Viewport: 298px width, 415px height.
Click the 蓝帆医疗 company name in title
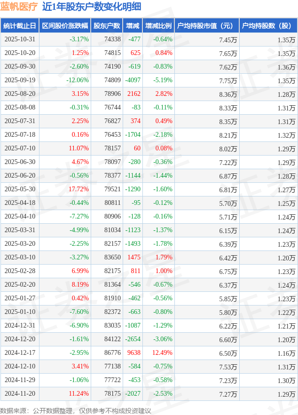click(19, 7)
